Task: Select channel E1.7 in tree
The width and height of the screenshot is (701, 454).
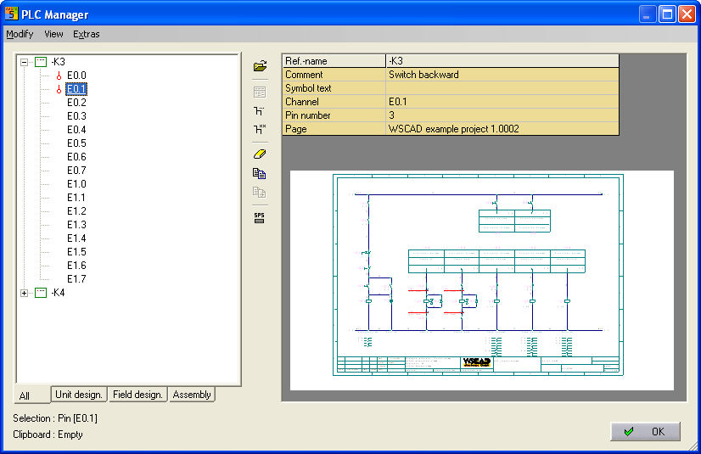Action: pyautogui.click(x=76, y=279)
